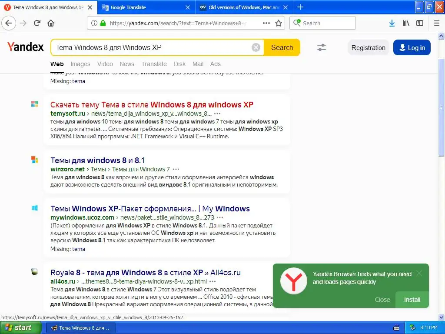Image resolution: width=445 pixels, height=334 pixels.
Task: Click Close in the Yandex Browser popup
Action: point(382,300)
